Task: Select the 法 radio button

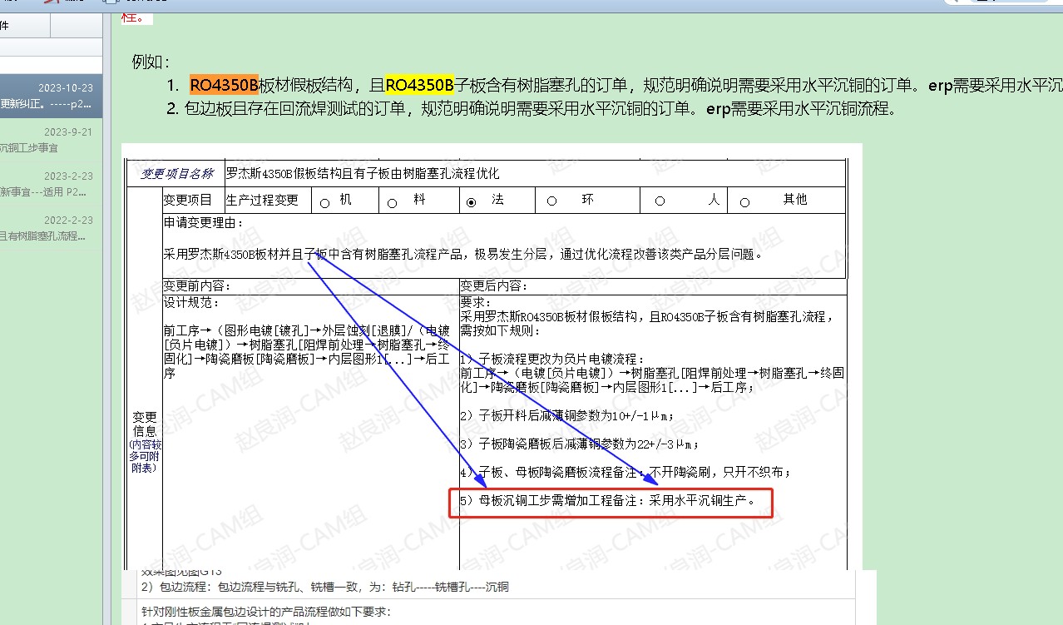Action: click(472, 202)
